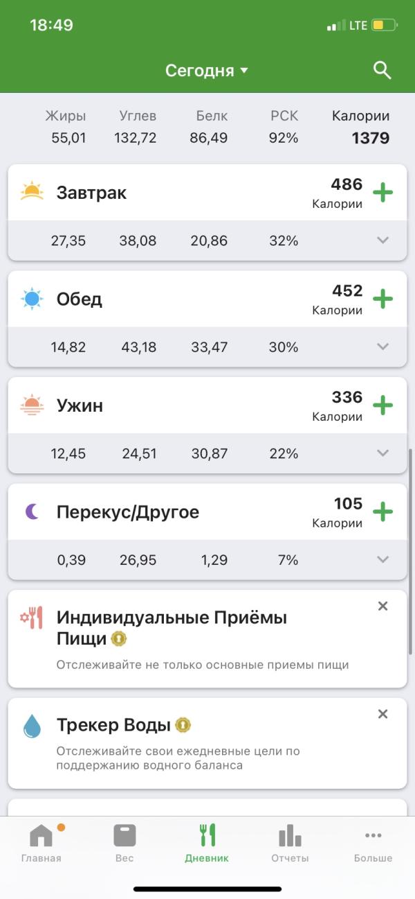Expand the Завтрак details chevron
This screenshot has height=899, width=415.
[x=382, y=241]
